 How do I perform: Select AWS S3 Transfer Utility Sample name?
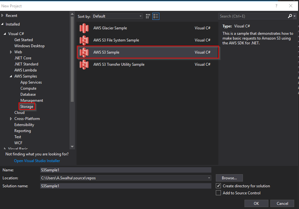click(119, 64)
